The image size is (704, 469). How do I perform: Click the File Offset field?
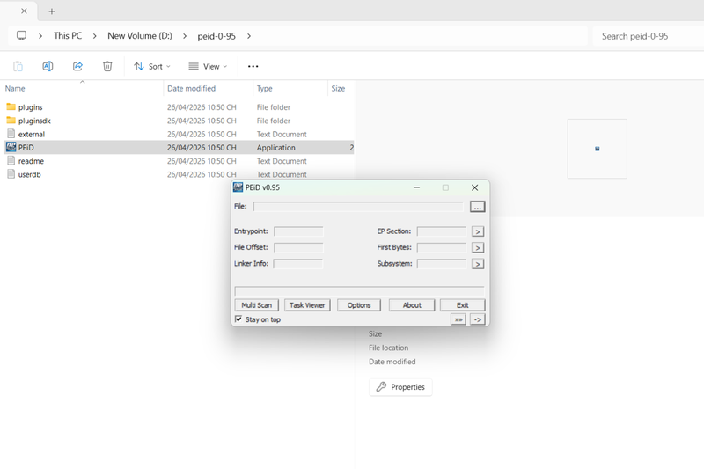pyautogui.click(x=298, y=248)
